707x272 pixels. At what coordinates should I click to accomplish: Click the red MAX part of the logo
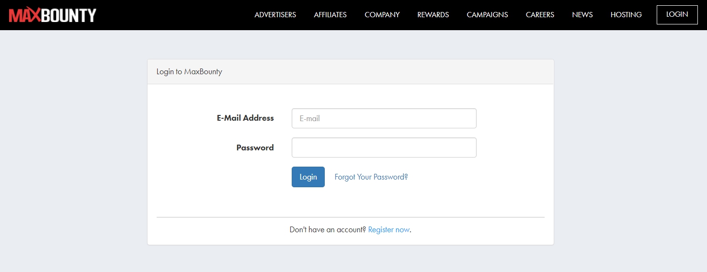tap(24, 15)
